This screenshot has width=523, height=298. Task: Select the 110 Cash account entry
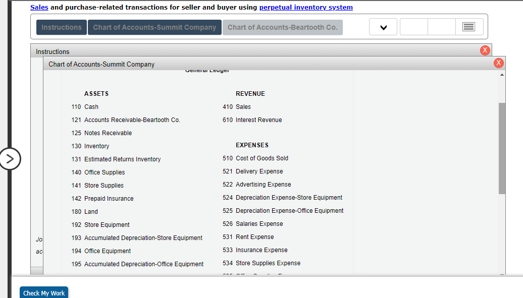tap(91, 106)
